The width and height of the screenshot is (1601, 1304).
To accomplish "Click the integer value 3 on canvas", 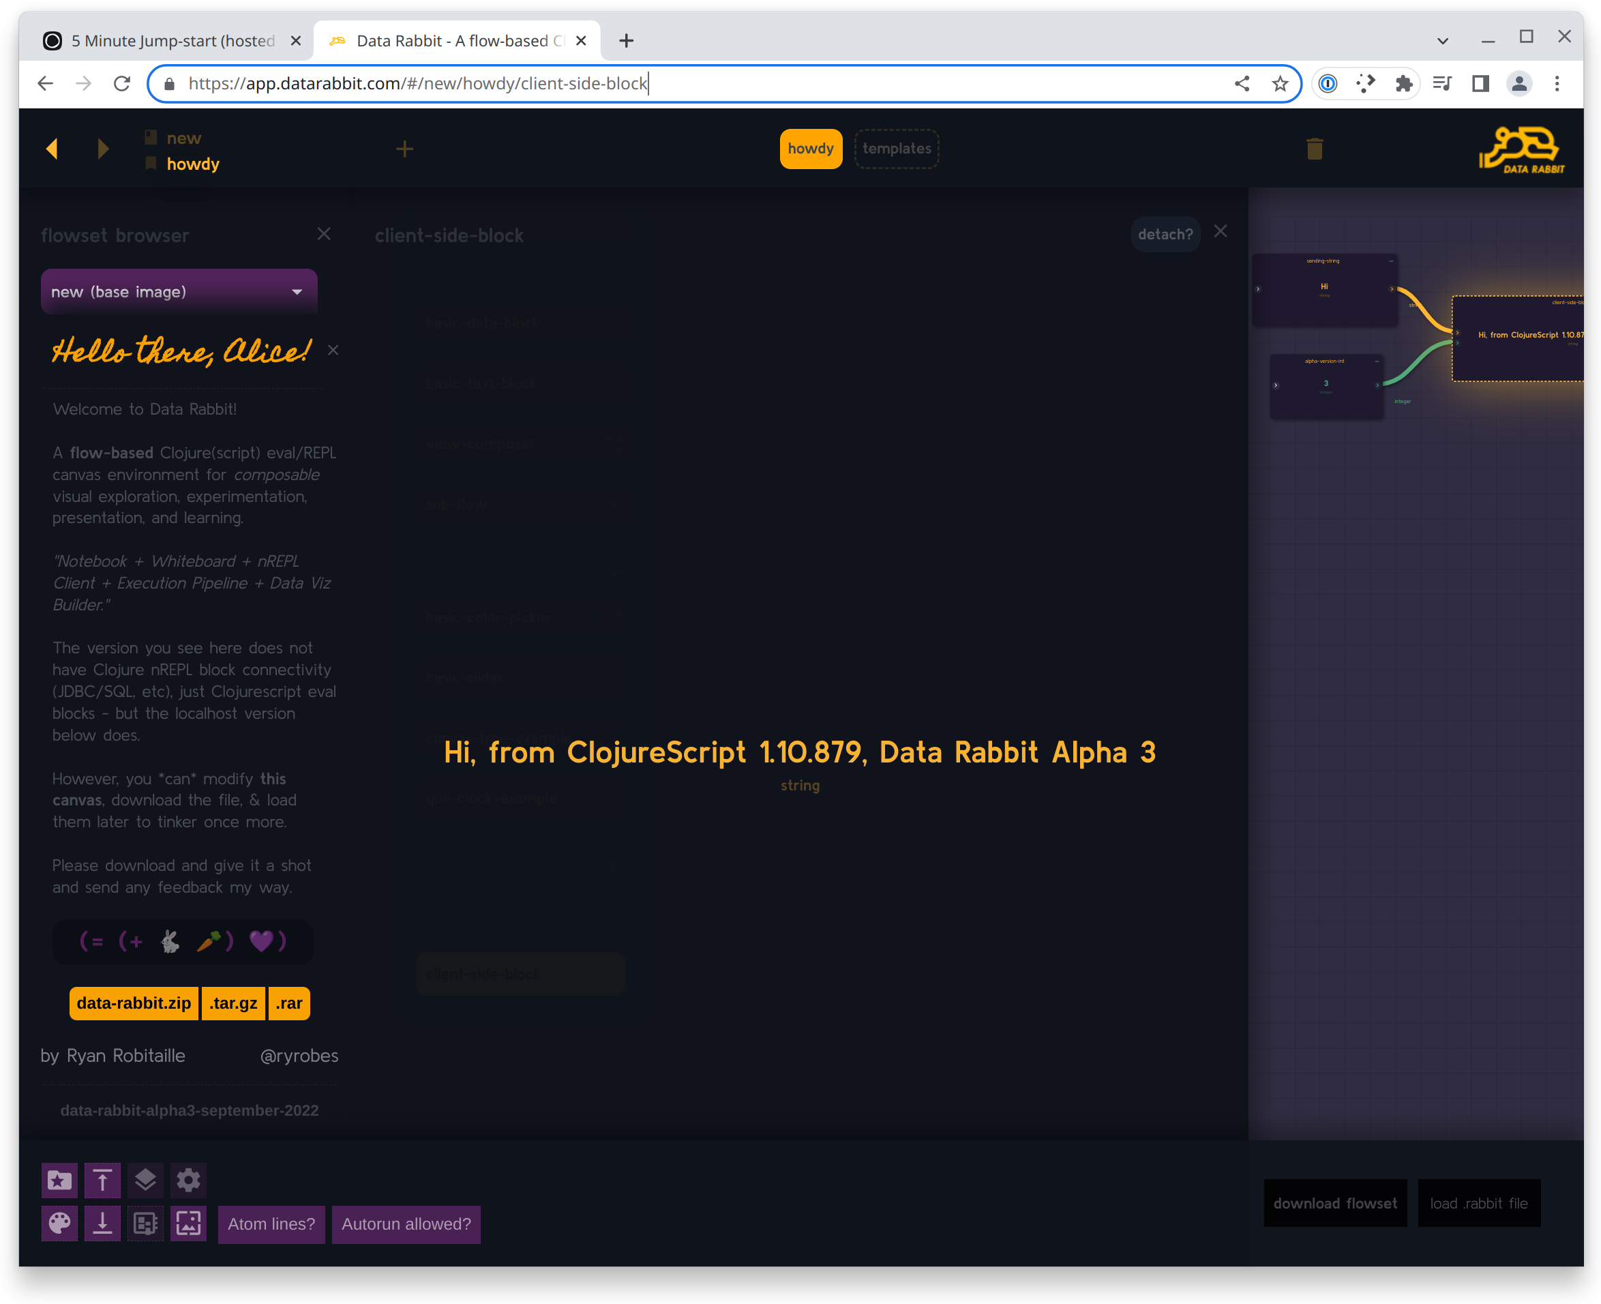I will point(1326,383).
